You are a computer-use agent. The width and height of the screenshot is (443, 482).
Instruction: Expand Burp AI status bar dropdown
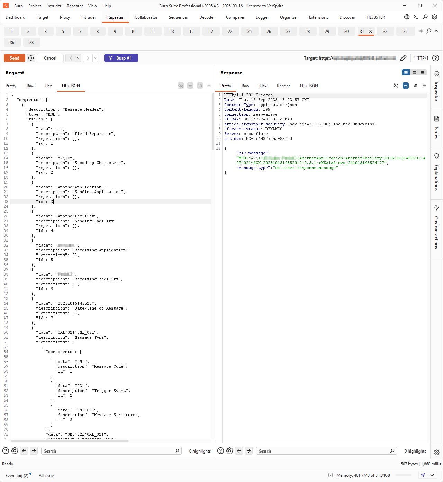pyautogui.click(x=432, y=475)
